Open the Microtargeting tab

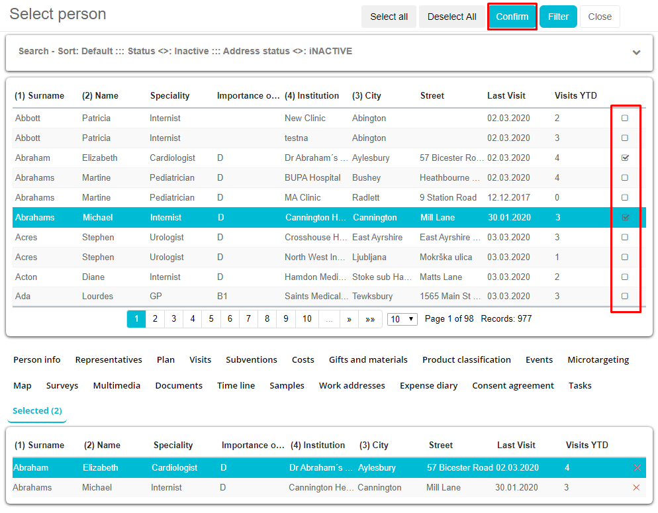click(598, 360)
